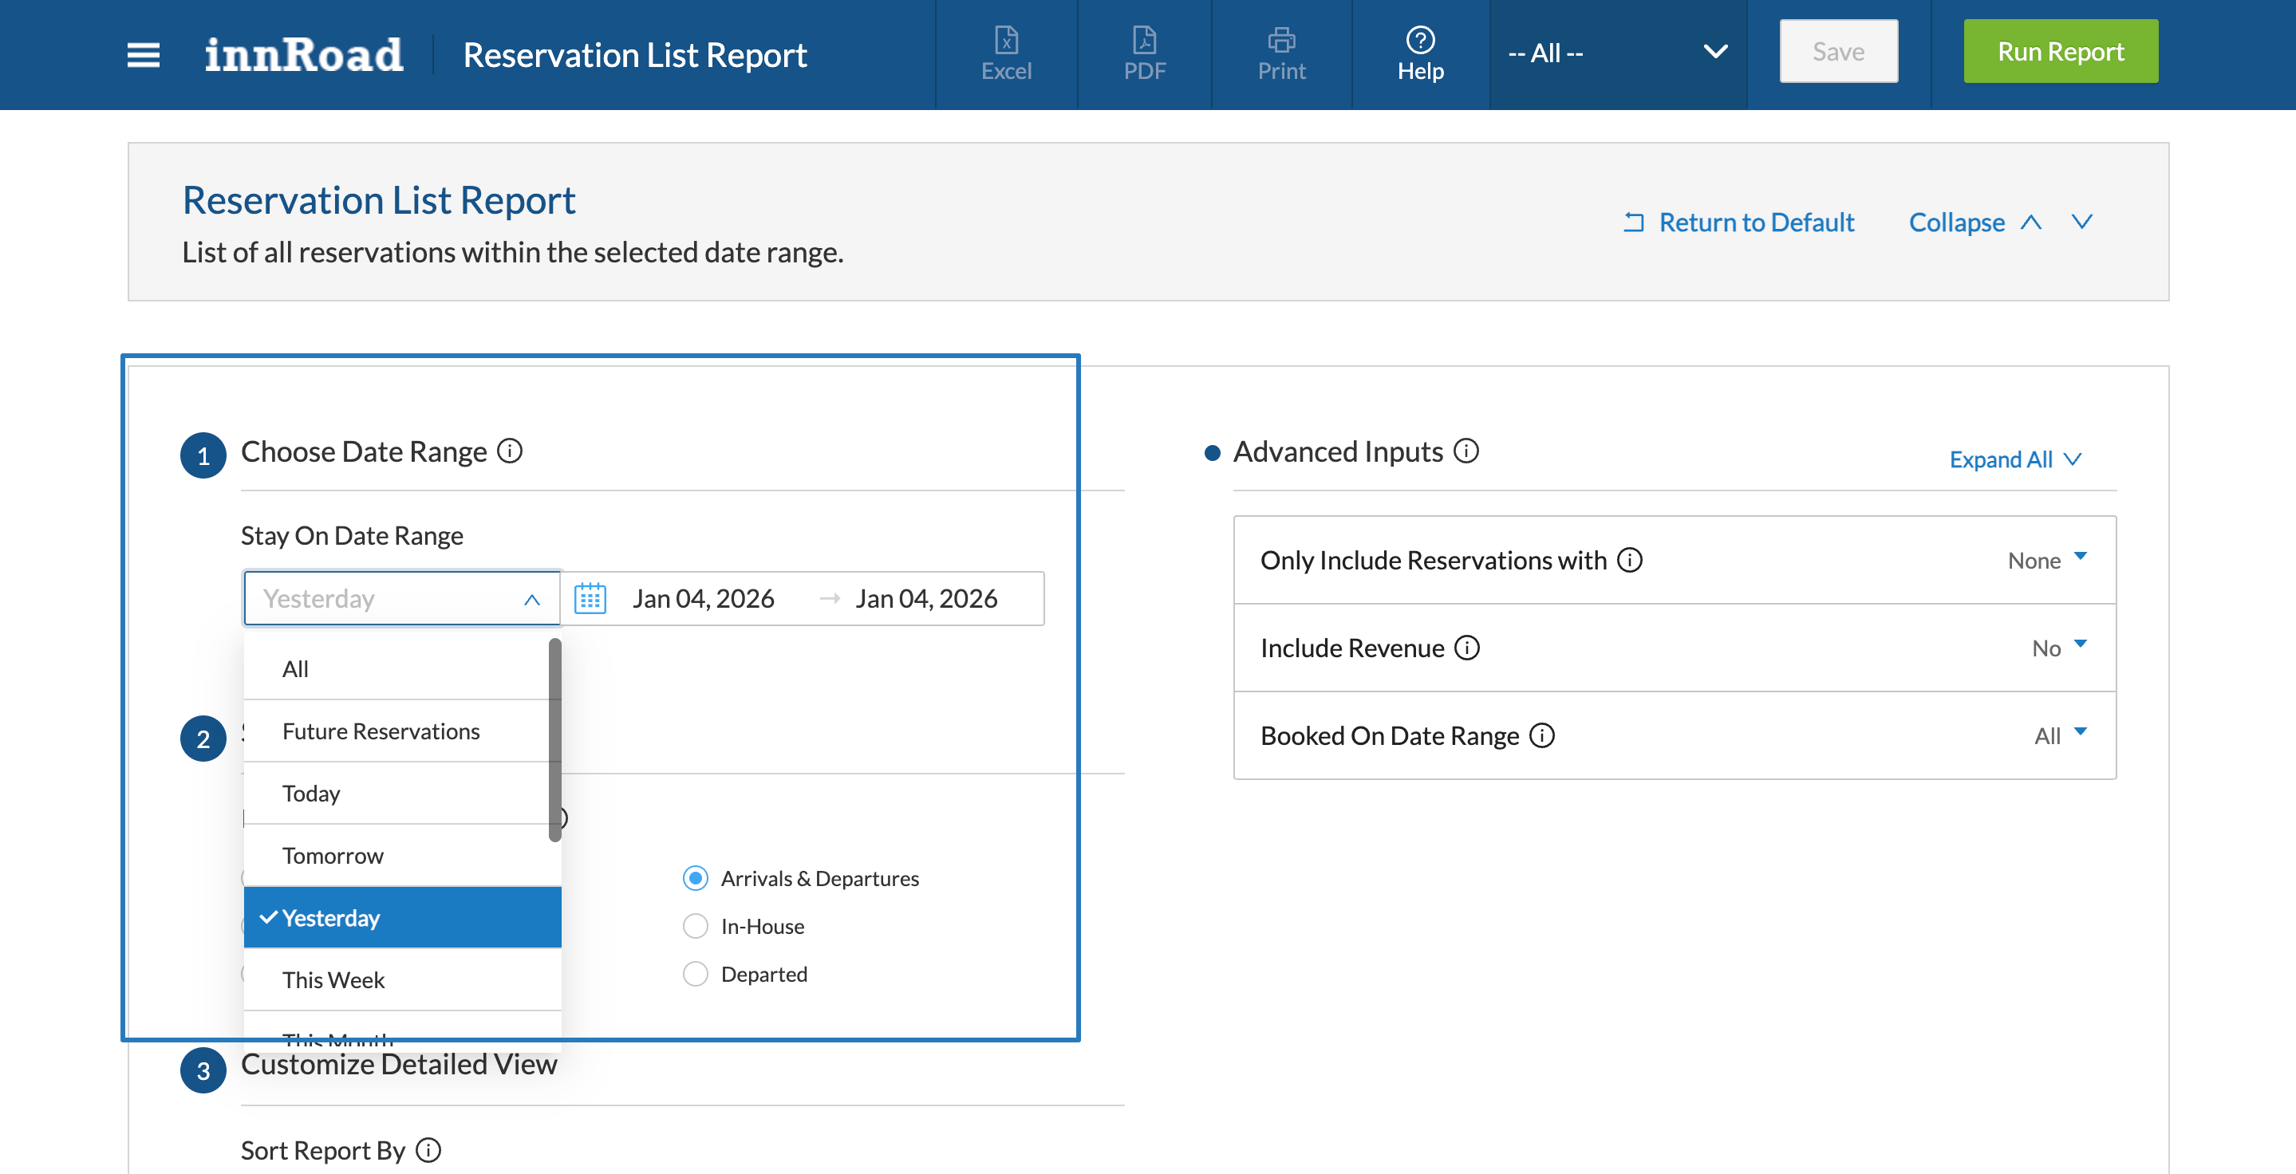Select the In-House radio option
The height and width of the screenshot is (1174, 2296).
tap(695, 927)
